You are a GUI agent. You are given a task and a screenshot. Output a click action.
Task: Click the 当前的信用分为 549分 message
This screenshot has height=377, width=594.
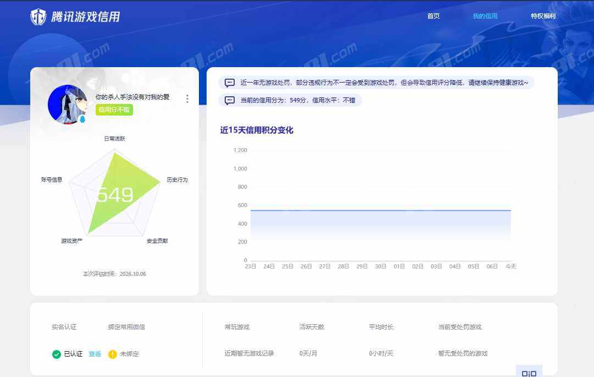(290, 101)
